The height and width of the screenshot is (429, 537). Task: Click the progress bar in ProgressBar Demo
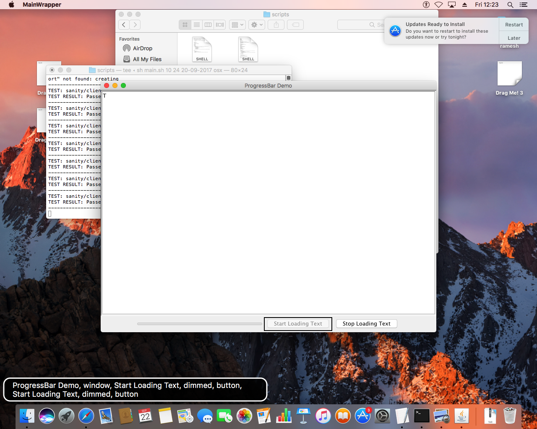click(x=200, y=324)
